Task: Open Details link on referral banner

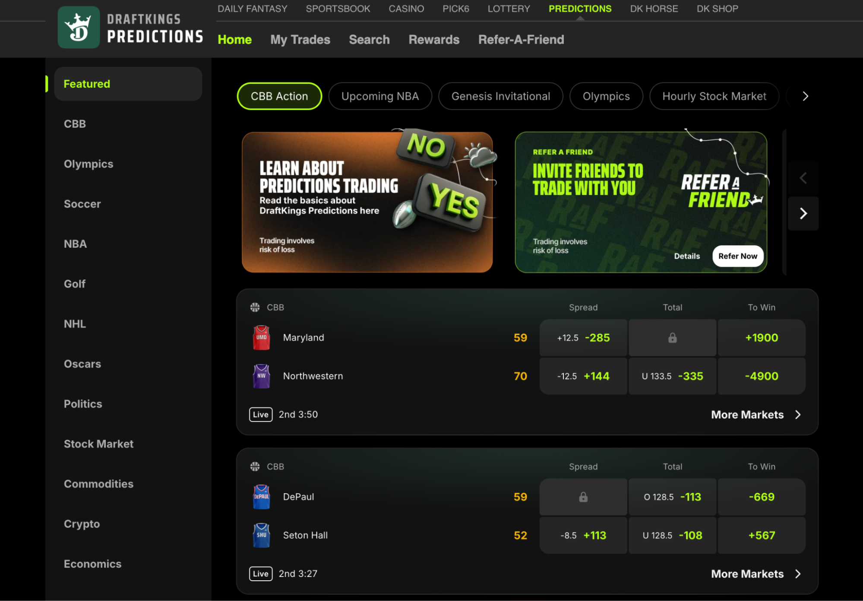Action: [687, 256]
